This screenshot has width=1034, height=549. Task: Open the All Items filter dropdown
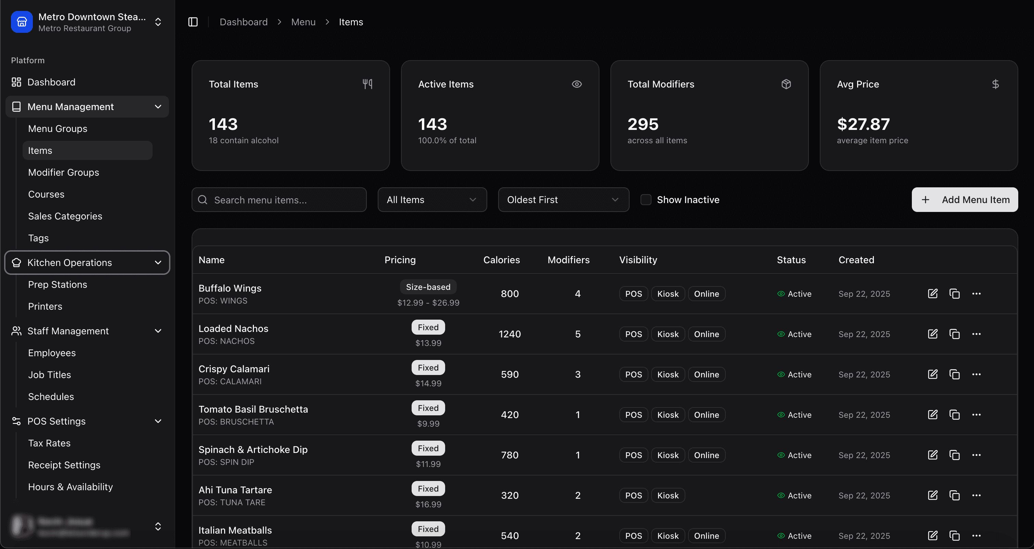coord(432,199)
